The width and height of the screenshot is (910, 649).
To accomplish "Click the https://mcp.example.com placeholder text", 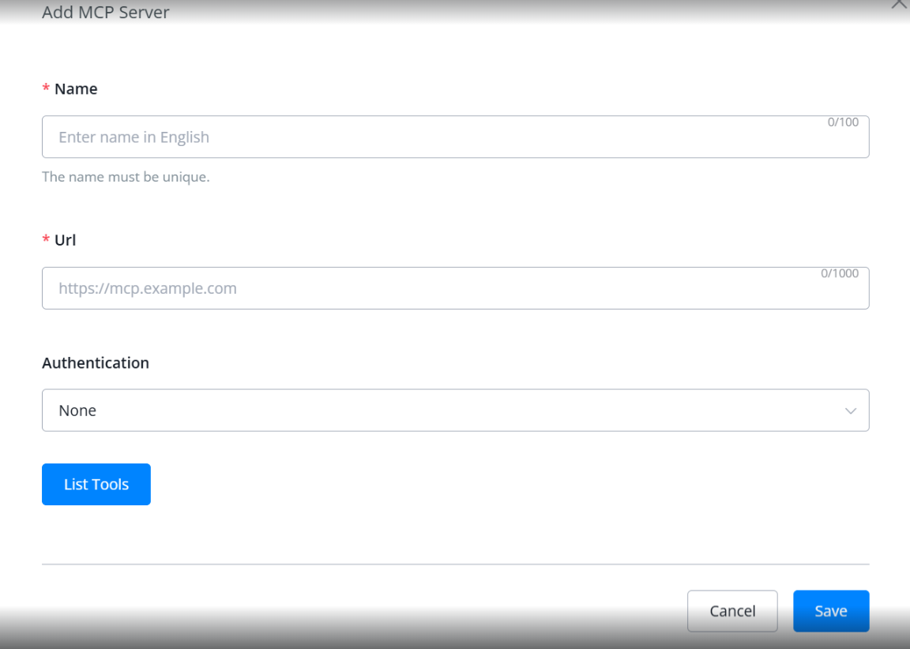I will (148, 288).
